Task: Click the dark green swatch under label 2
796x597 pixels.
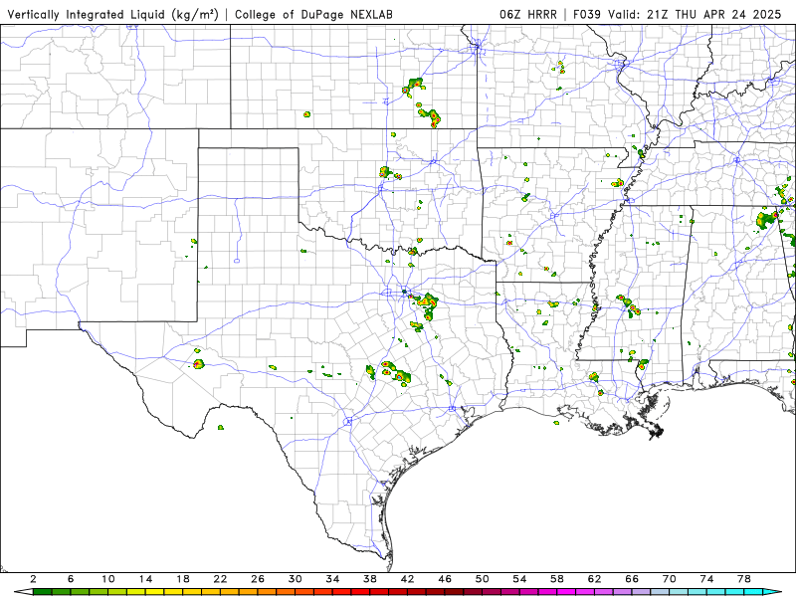Action: point(43,592)
